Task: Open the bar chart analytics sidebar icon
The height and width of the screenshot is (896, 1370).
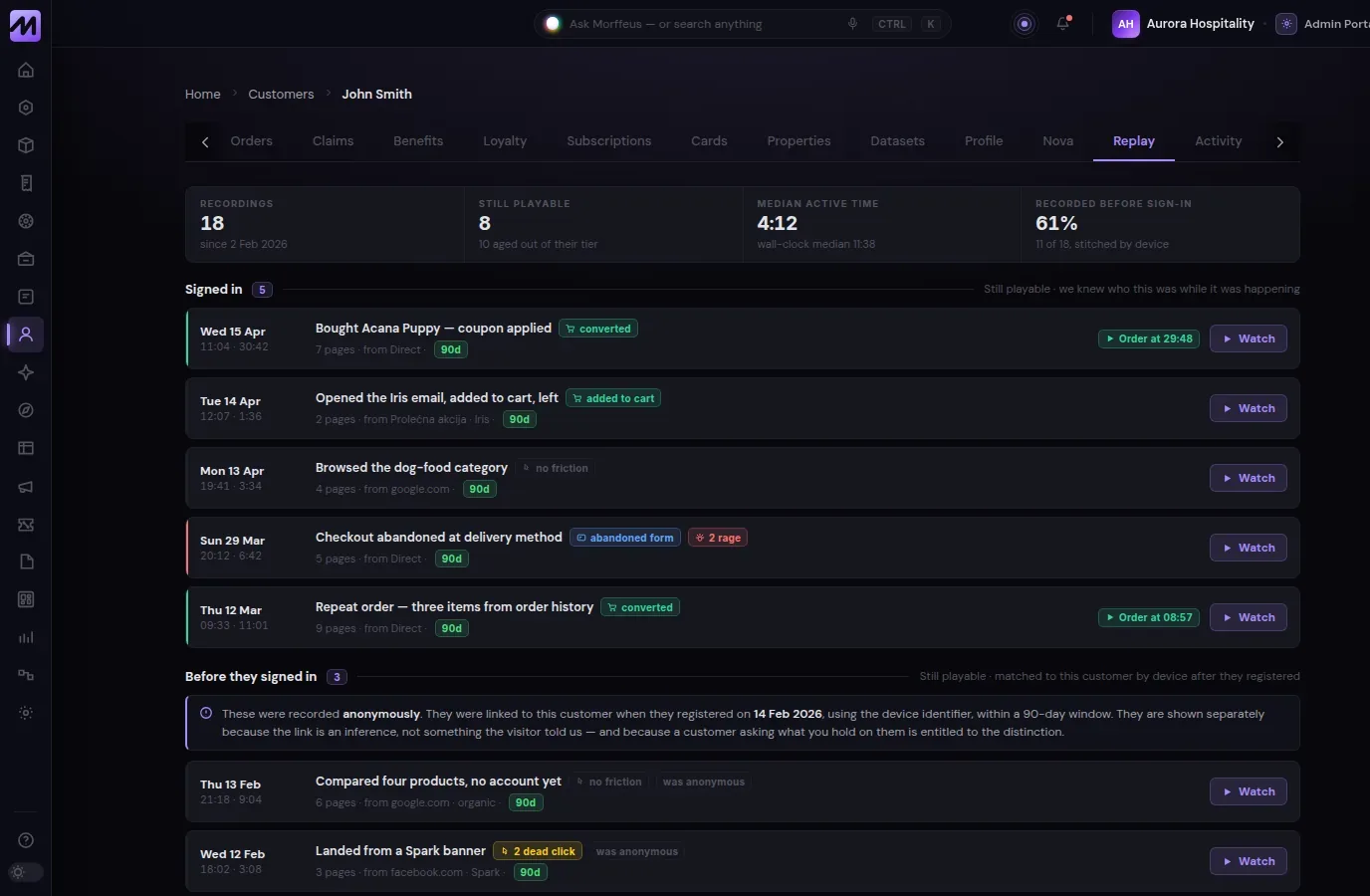Action: (26, 637)
